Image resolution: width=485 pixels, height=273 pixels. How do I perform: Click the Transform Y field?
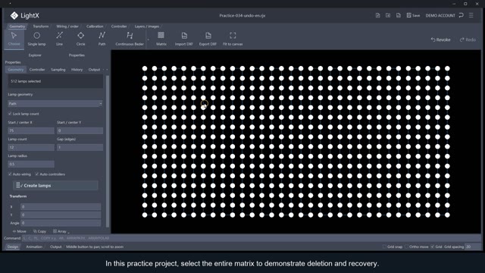click(x=61, y=215)
